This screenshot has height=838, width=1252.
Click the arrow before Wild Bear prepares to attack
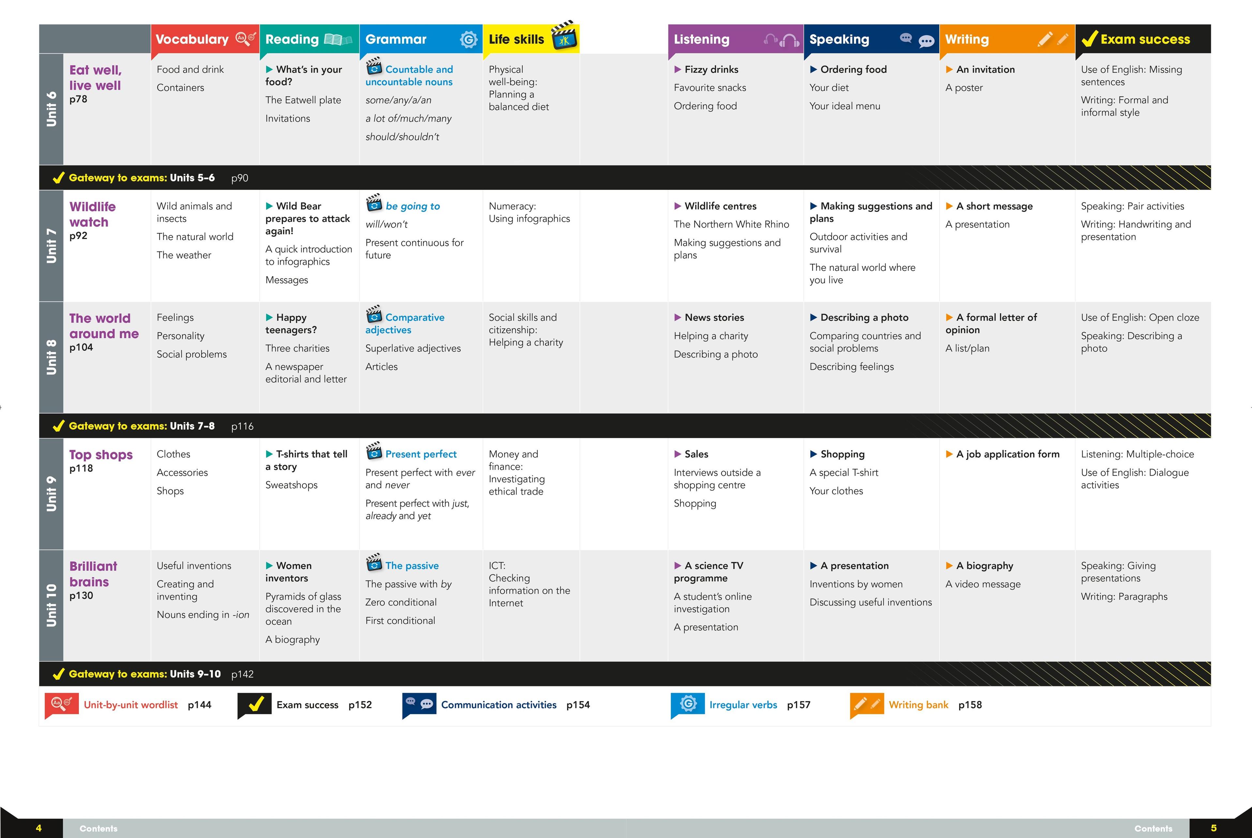click(269, 206)
